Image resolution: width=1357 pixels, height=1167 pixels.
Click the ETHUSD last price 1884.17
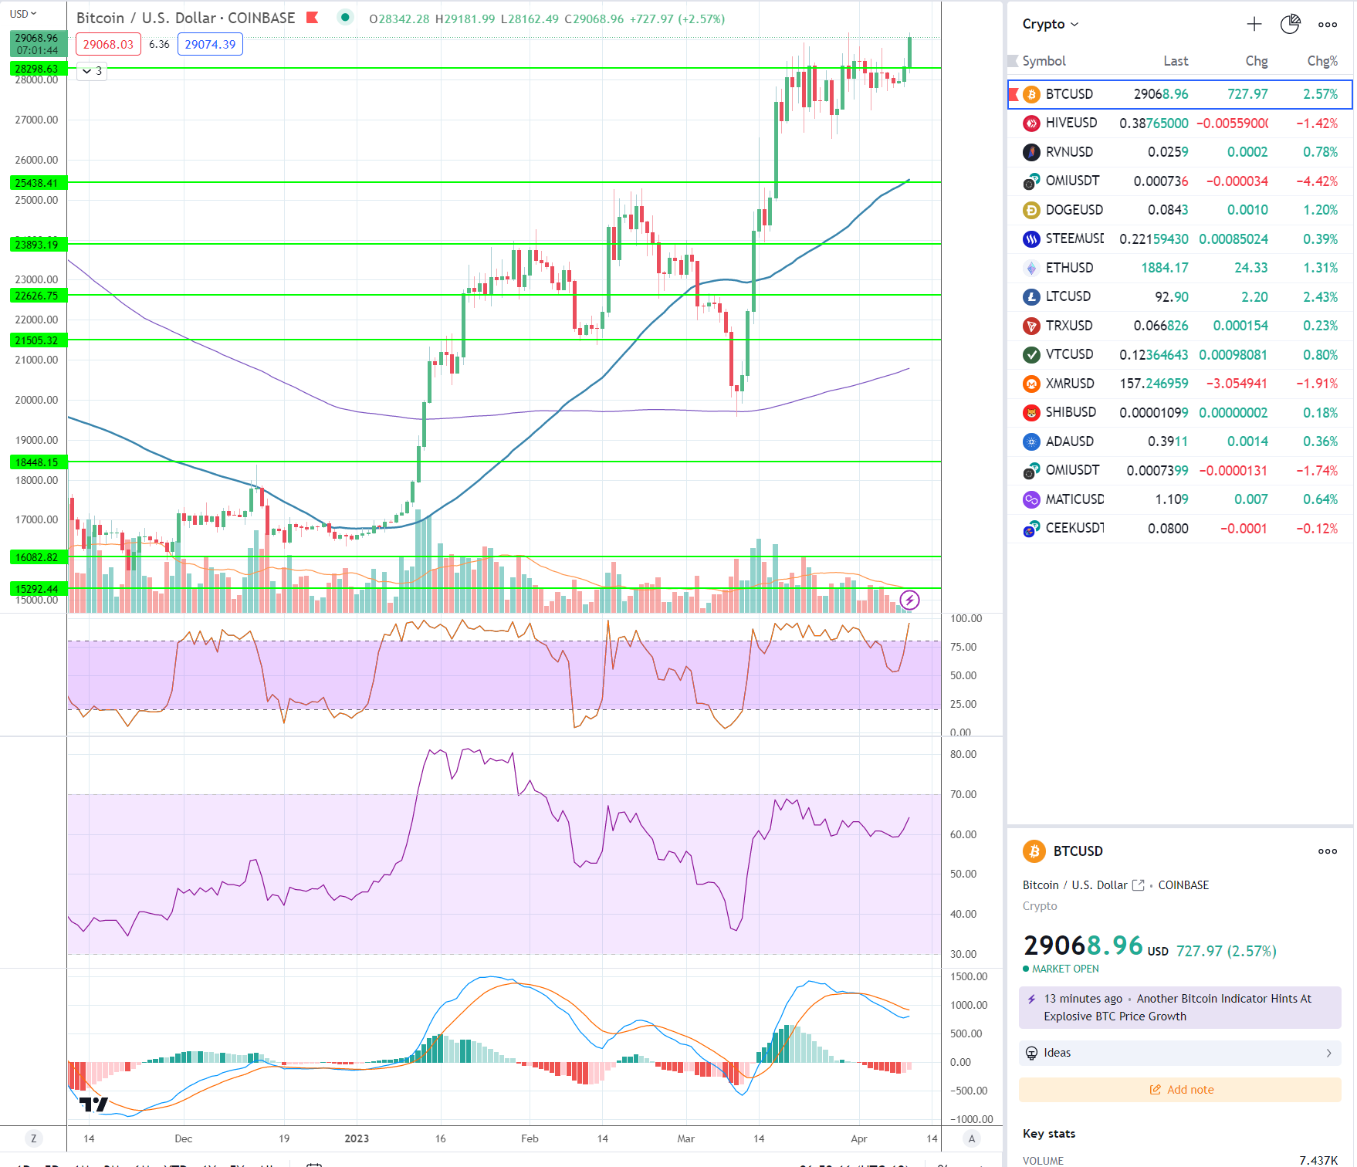tap(1165, 268)
